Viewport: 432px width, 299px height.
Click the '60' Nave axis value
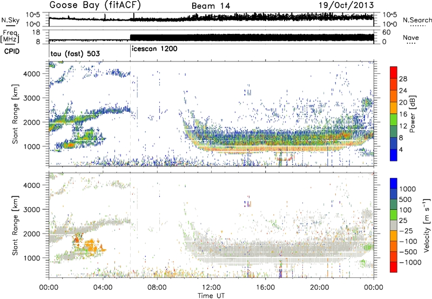point(386,32)
